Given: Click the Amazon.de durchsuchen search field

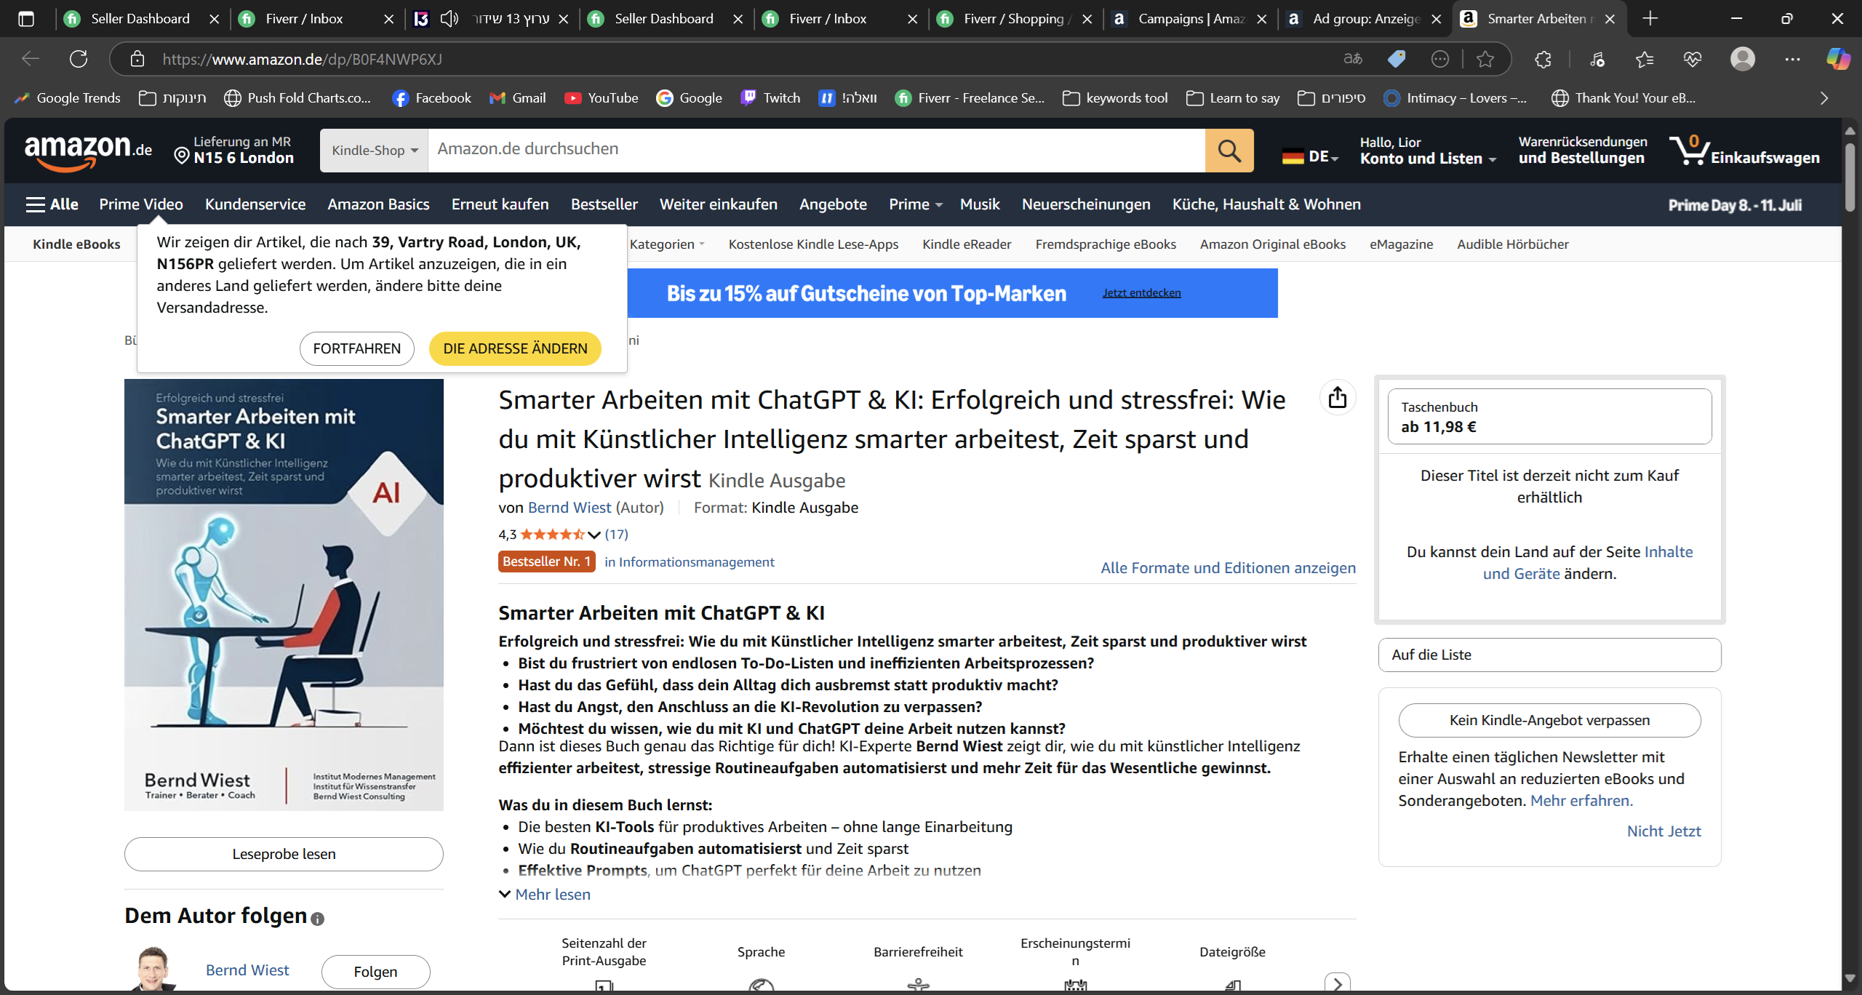Looking at the screenshot, I should click(x=816, y=151).
